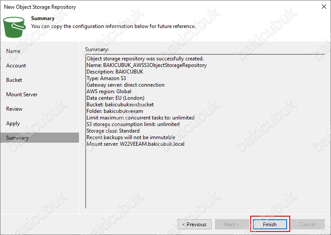Image resolution: width=331 pixels, height=235 pixels.
Task: Click the 'You can copy the configuration information' subtitle
Action: click(x=113, y=26)
